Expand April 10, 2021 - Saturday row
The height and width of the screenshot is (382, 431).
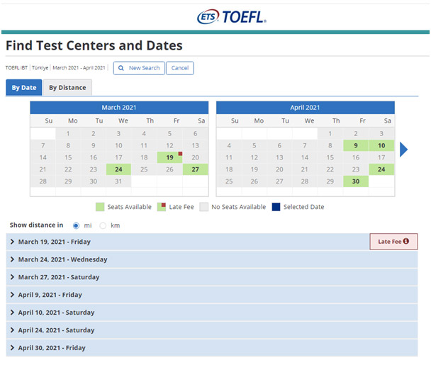pyautogui.click(x=56, y=313)
